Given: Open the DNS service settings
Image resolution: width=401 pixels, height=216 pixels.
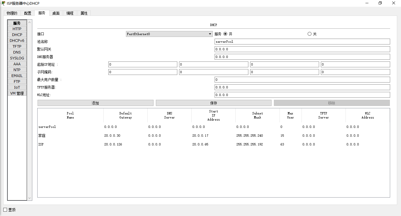Looking at the screenshot, I should [x=17, y=52].
